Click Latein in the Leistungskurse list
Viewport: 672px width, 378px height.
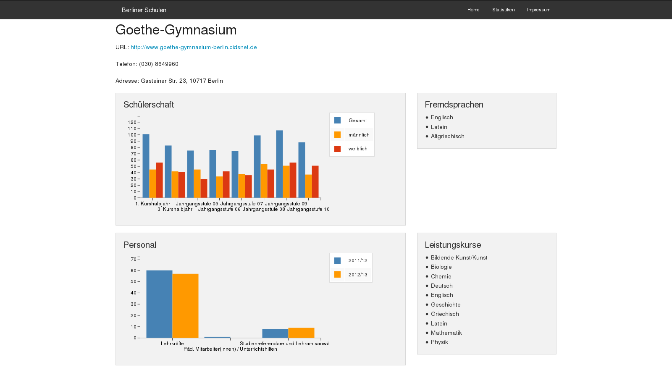click(x=439, y=323)
